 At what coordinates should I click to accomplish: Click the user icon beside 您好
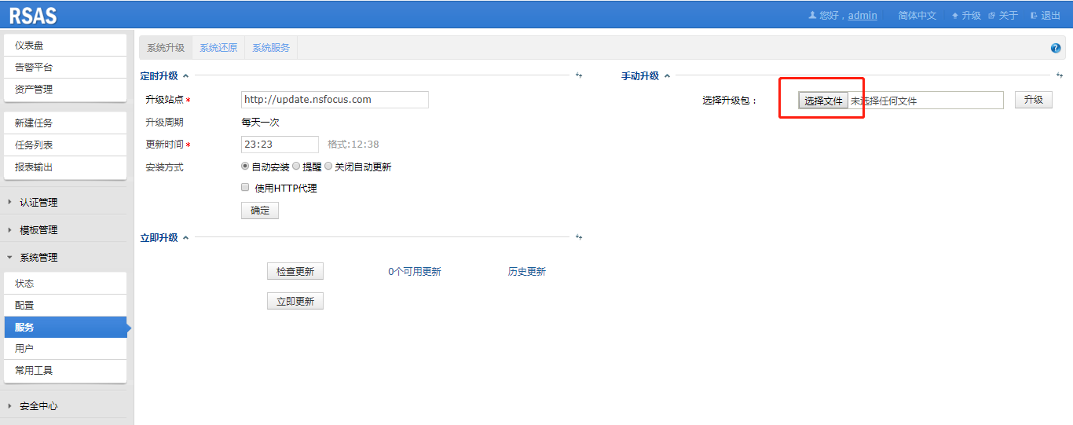coord(812,16)
